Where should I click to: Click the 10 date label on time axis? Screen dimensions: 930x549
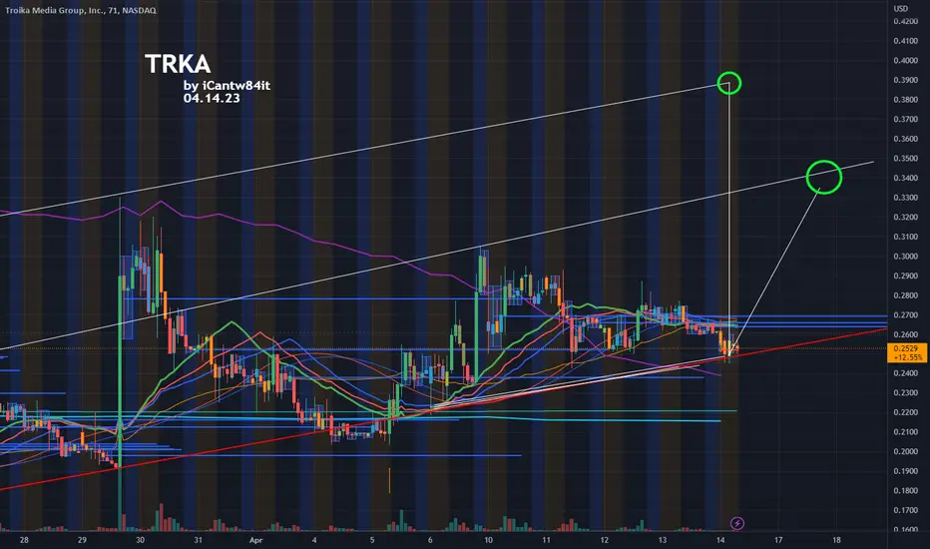point(488,540)
